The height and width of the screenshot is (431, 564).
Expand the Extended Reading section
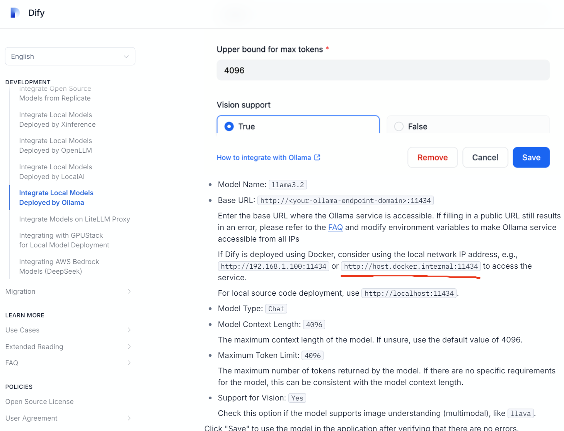tap(129, 347)
